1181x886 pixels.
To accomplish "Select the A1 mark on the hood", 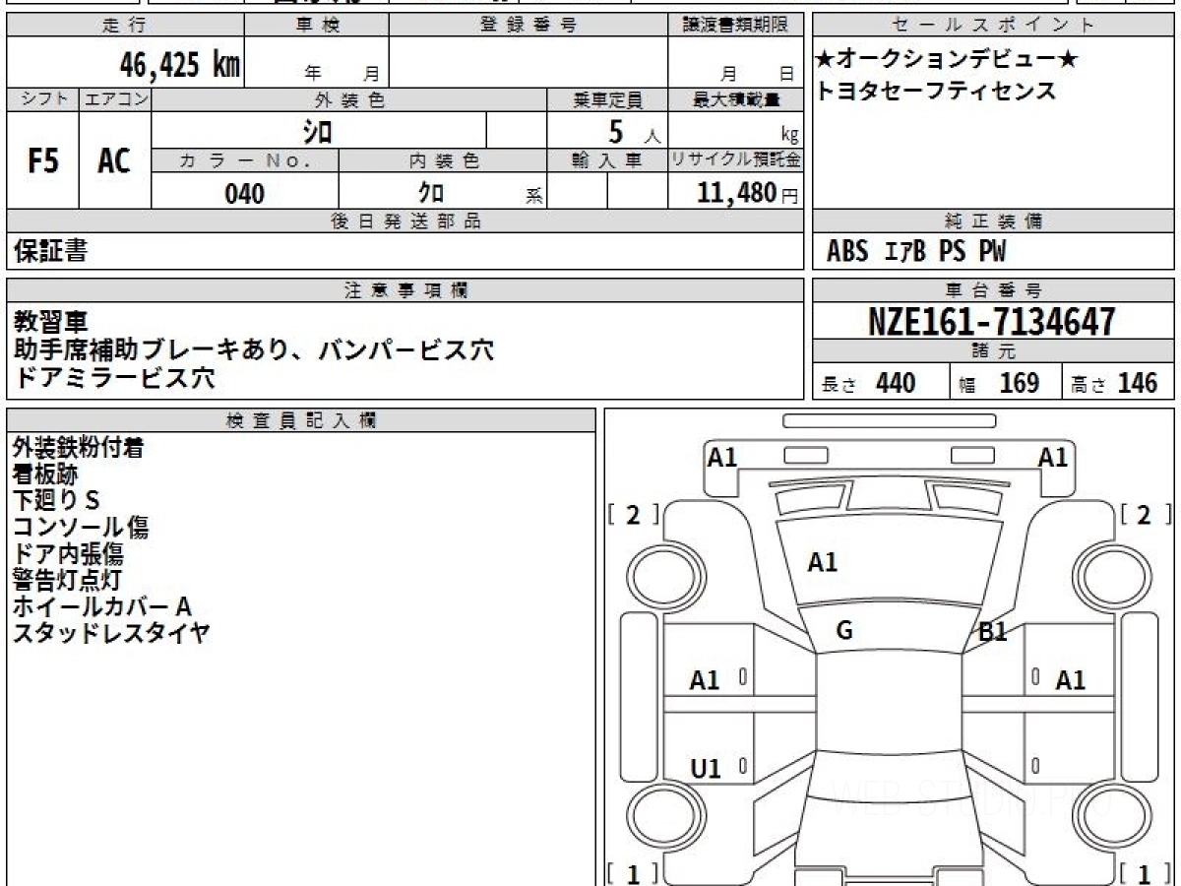I will tap(823, 562).
